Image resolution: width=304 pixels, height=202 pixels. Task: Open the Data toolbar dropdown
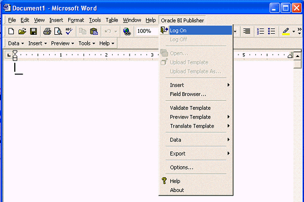(16, 43)
